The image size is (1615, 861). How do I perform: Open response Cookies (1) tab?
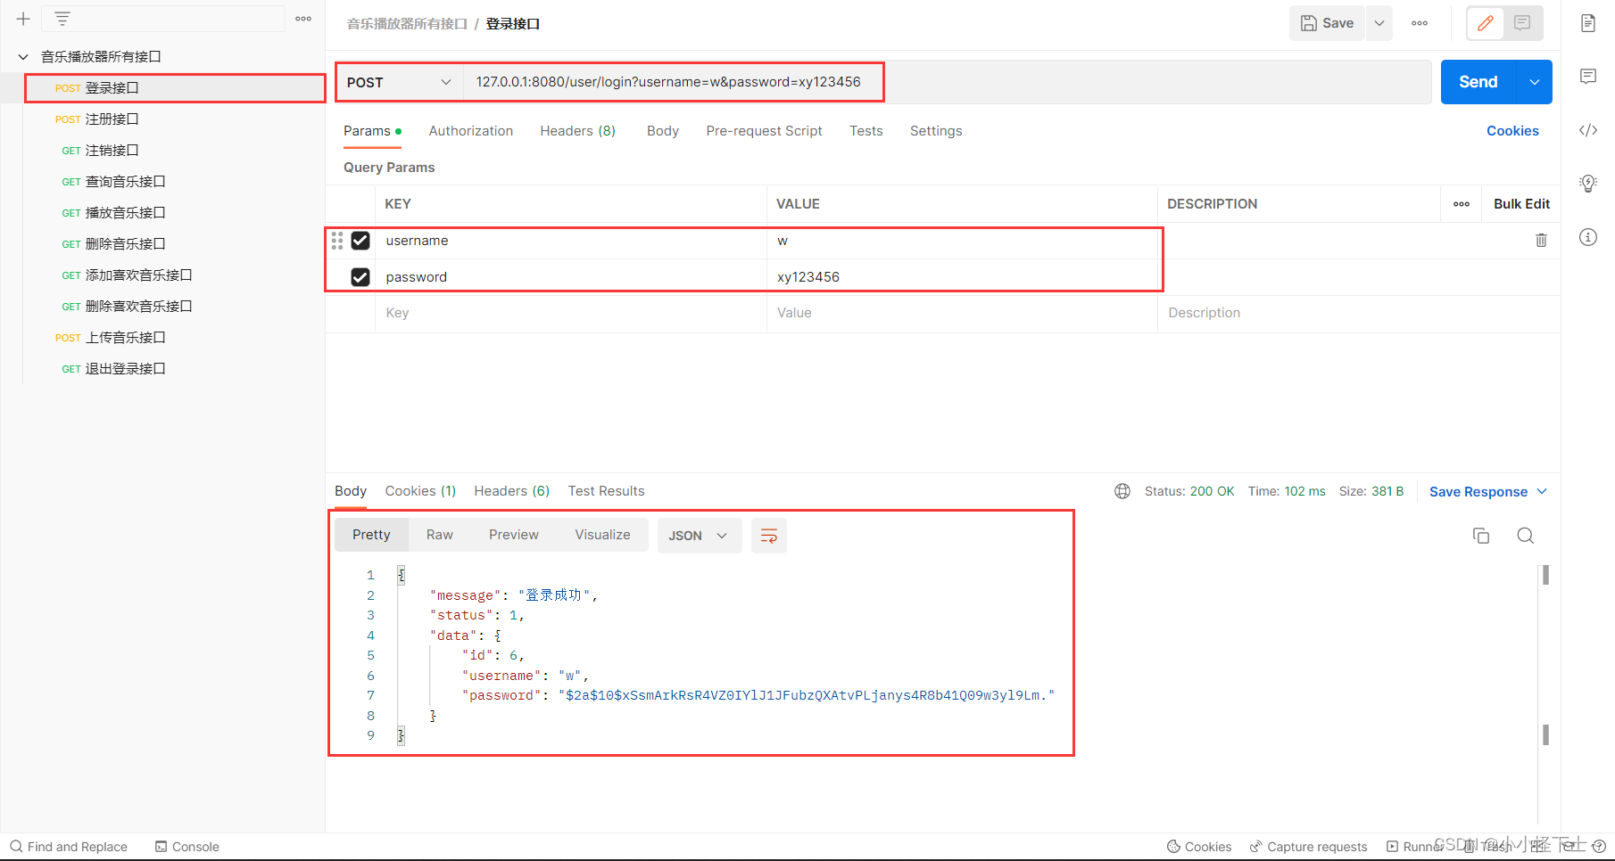pyautogui.click(x=420, y=491)
